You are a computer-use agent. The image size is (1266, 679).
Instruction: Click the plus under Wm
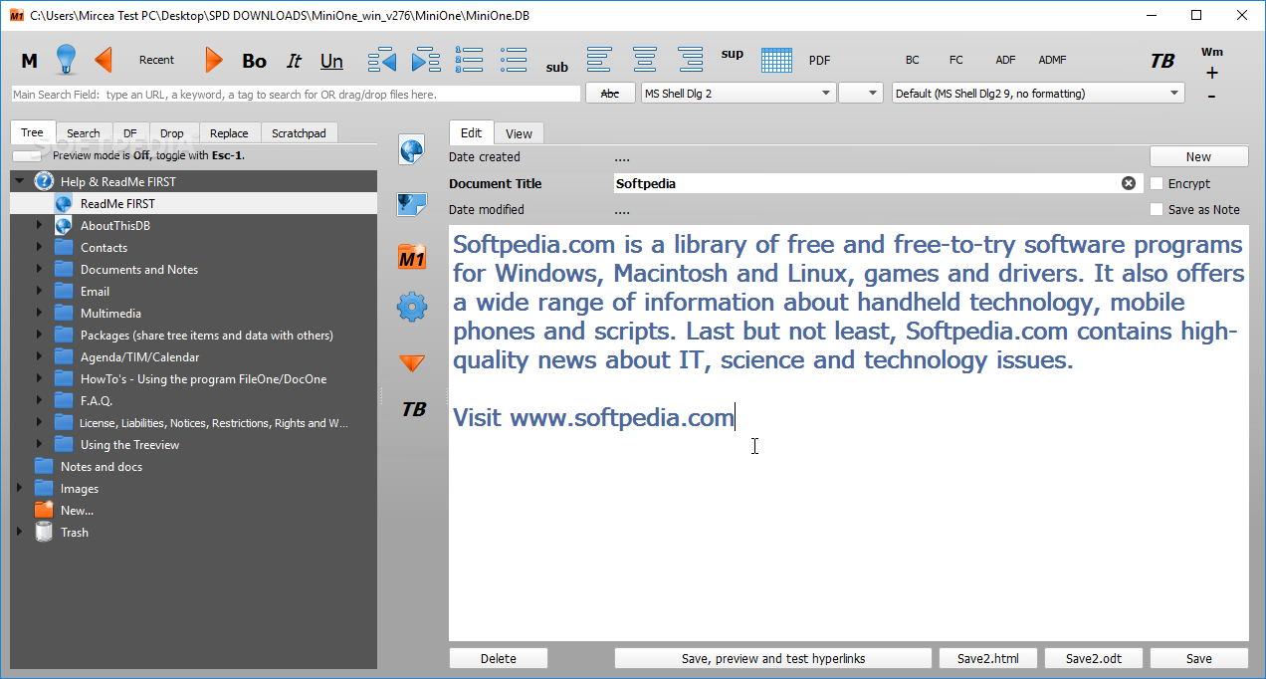pyautogui.click(x=1211, y=73)
